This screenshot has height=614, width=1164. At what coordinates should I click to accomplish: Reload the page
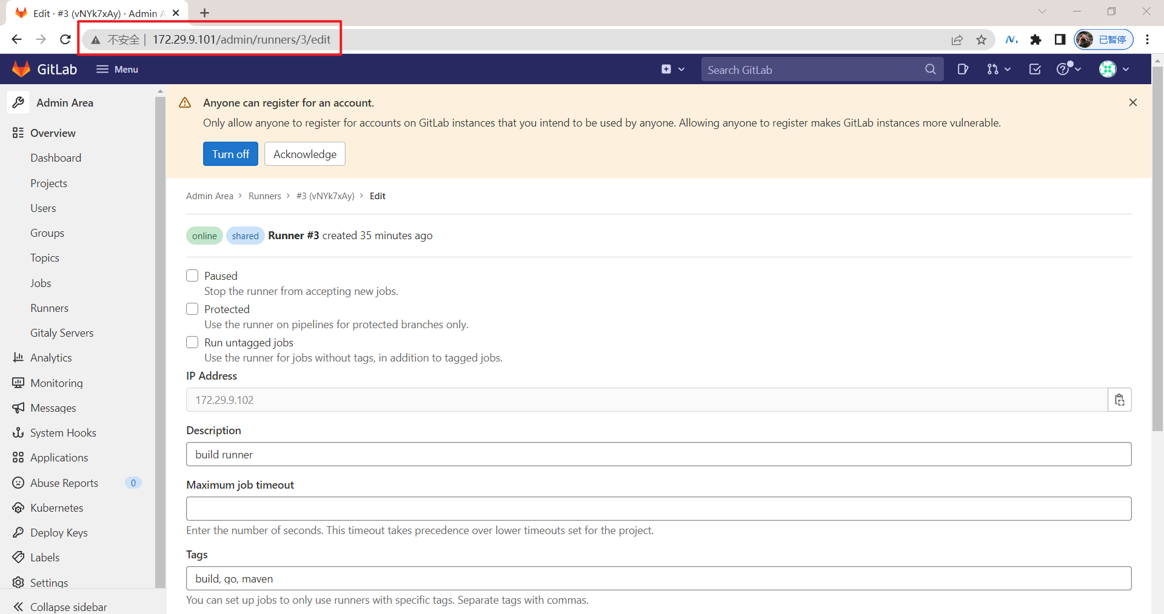tap(65, 39)
